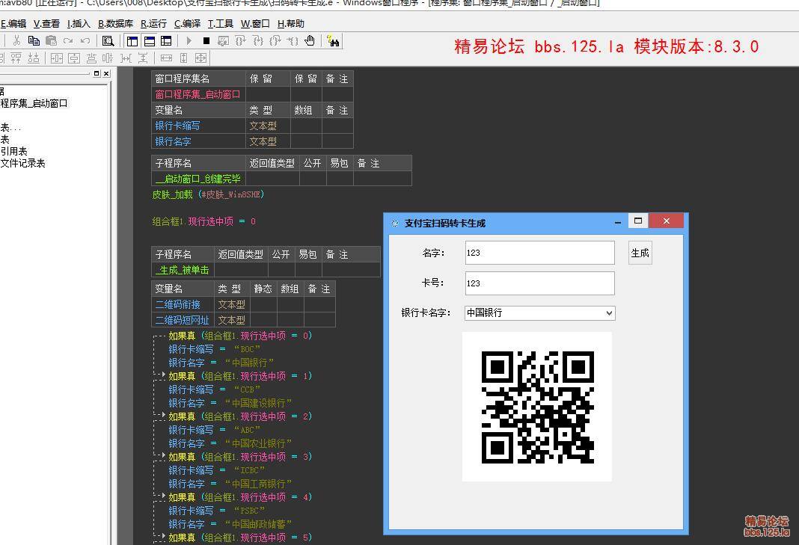Click the generated QR code image
This screenshot has height=545, width=799.
[538, 407]
